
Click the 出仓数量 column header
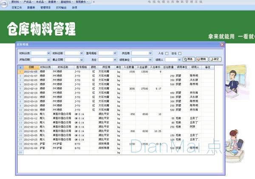[x=168, y=67]
